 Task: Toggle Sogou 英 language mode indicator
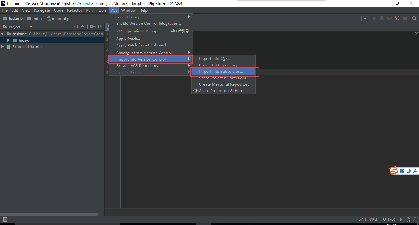click(x=402, y=171)
